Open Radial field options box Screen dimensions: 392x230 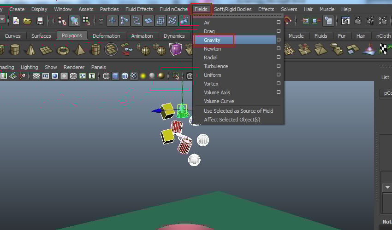pyautogui.click(x=278, y=57)
